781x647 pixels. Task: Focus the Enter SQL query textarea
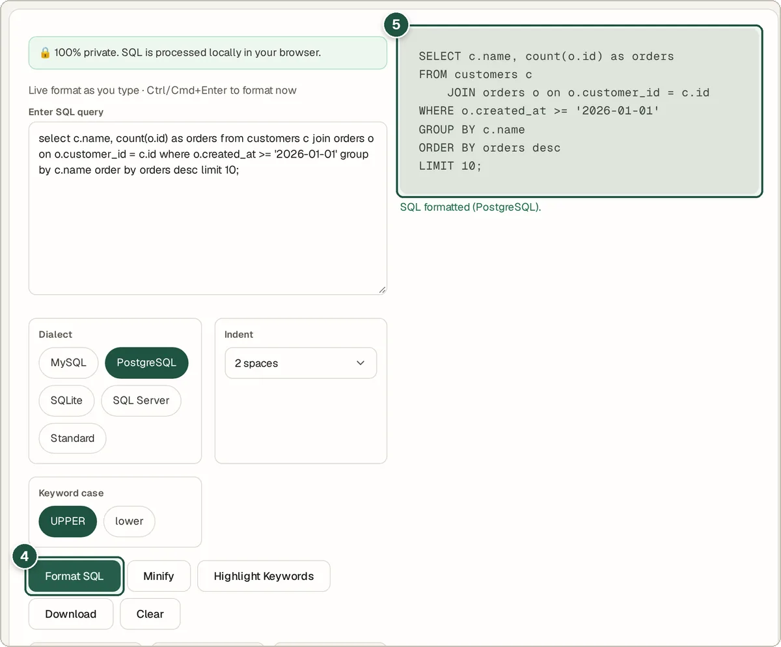pyautogui.click(x=208, y=208)
